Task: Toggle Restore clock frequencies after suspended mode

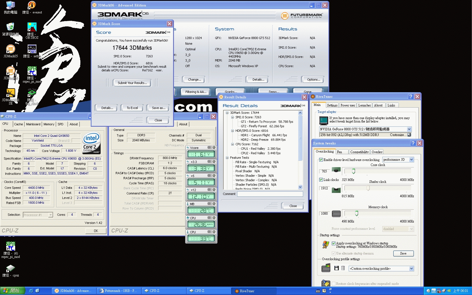Action: click(333, 283)
